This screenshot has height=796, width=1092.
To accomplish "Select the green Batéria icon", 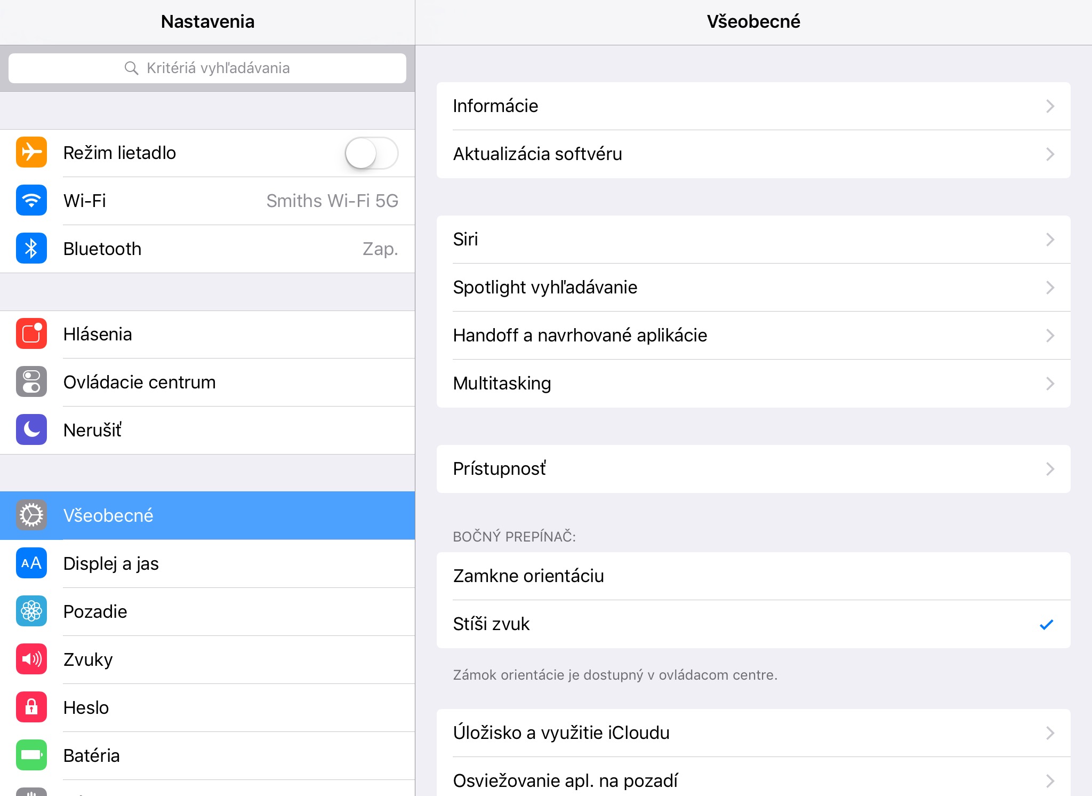I will pyautogui.click(x=31, y=755).
